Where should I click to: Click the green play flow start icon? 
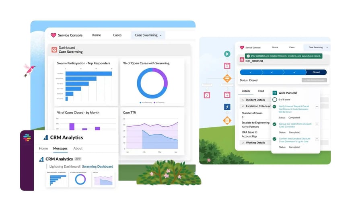227,54
